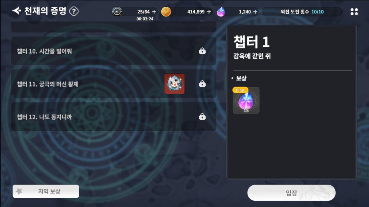This screenshot has width=369, height=207.
Task: Click the gold coin currency icon
Action: [x=166, y=12]
